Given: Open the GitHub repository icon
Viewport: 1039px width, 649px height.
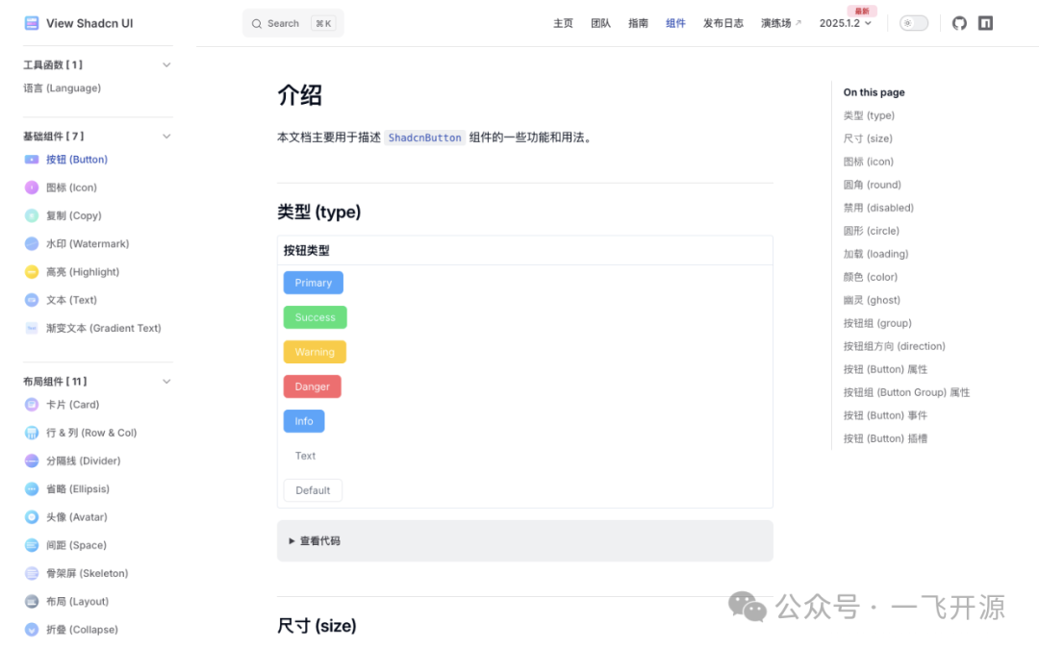Looking at the screenshot, I should (x=959, y=23).
